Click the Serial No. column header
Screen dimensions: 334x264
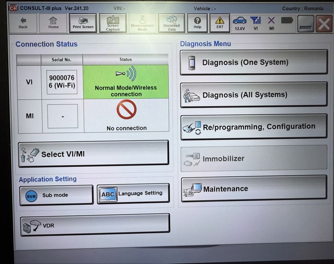coord(61,60)
